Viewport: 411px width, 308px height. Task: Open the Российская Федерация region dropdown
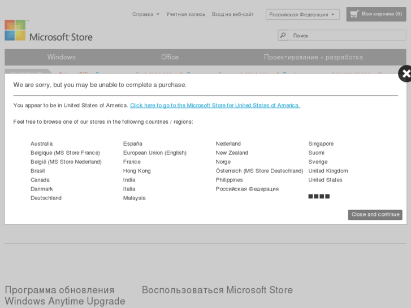click(x=302, y=15)
